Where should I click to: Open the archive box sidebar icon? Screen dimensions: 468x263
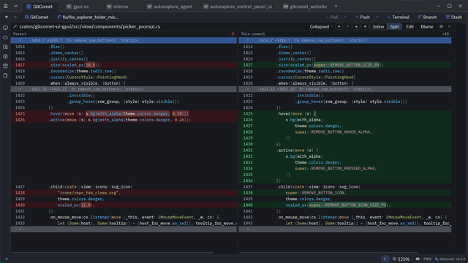click(5, 66)
